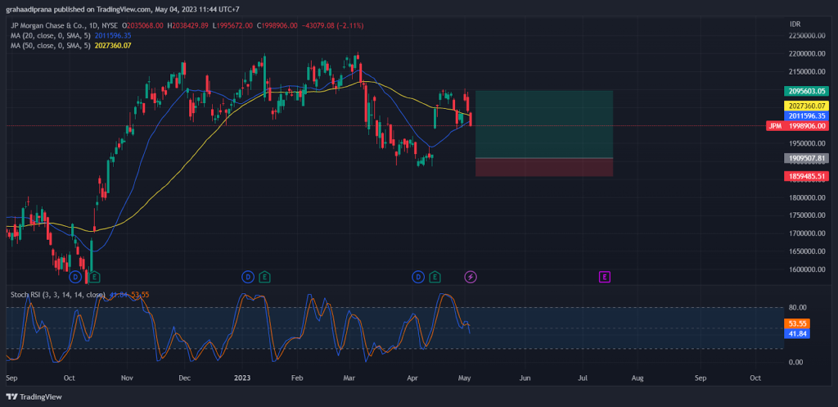
Task: Click the blue 2011596.35 MA price label
Action: tap(806, 115)
